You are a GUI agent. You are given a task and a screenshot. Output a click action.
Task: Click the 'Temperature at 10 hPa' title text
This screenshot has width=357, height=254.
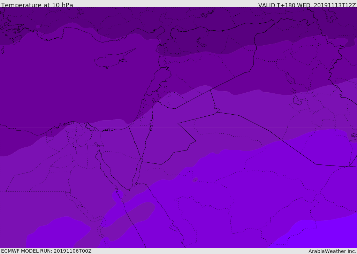(37, 5)
